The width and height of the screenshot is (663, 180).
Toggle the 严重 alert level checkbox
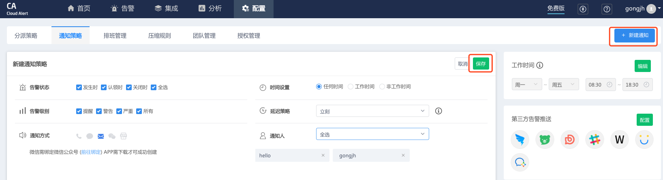119,111
